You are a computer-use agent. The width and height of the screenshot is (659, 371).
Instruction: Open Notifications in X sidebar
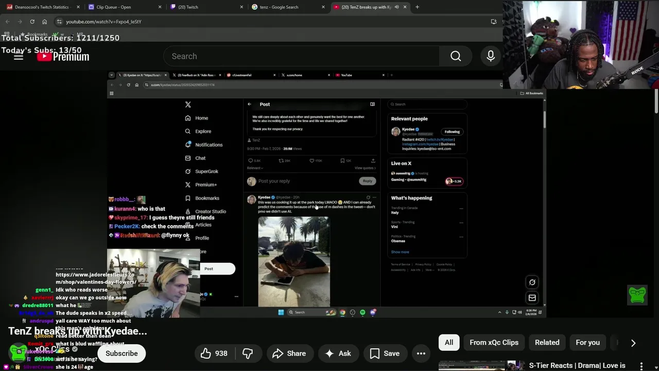pyautogui.click(x=204, y=145)
